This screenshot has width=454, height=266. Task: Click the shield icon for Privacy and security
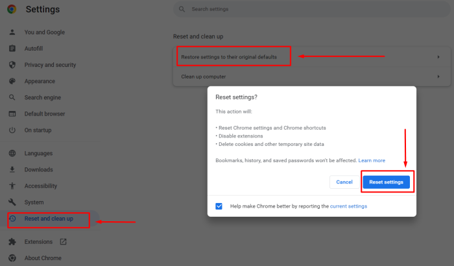12,65
